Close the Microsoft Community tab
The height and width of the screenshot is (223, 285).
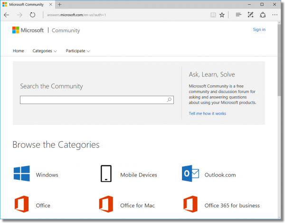click(x=51, y=5)
